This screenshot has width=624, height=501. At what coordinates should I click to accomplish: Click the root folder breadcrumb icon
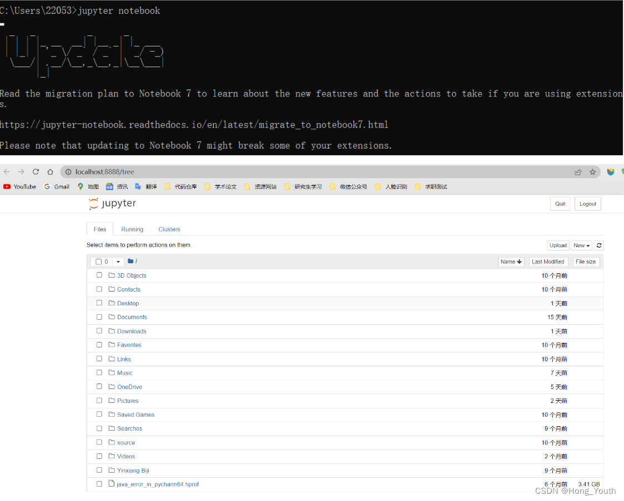click(x=130, y=261)
